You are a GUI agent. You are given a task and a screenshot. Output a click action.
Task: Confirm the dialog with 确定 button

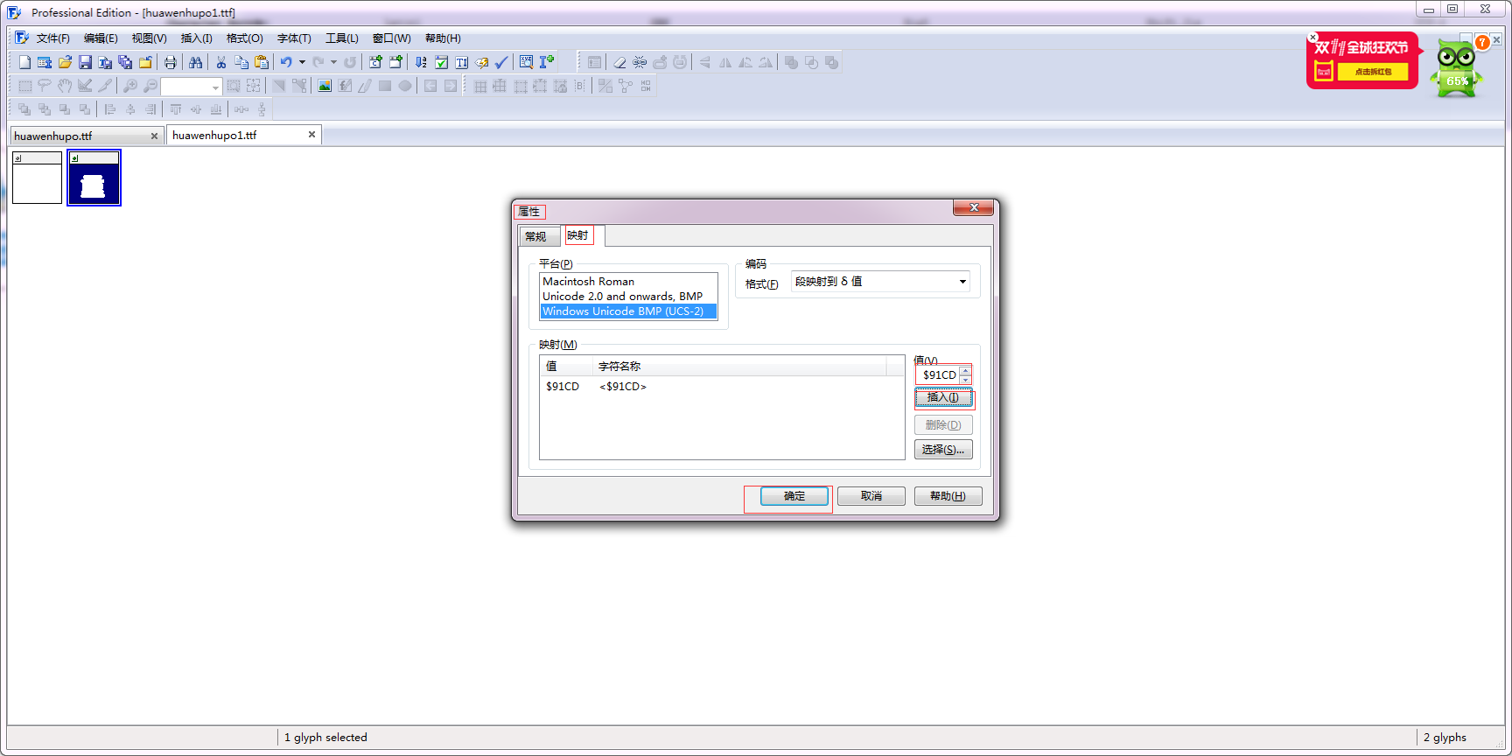[794, 496]
